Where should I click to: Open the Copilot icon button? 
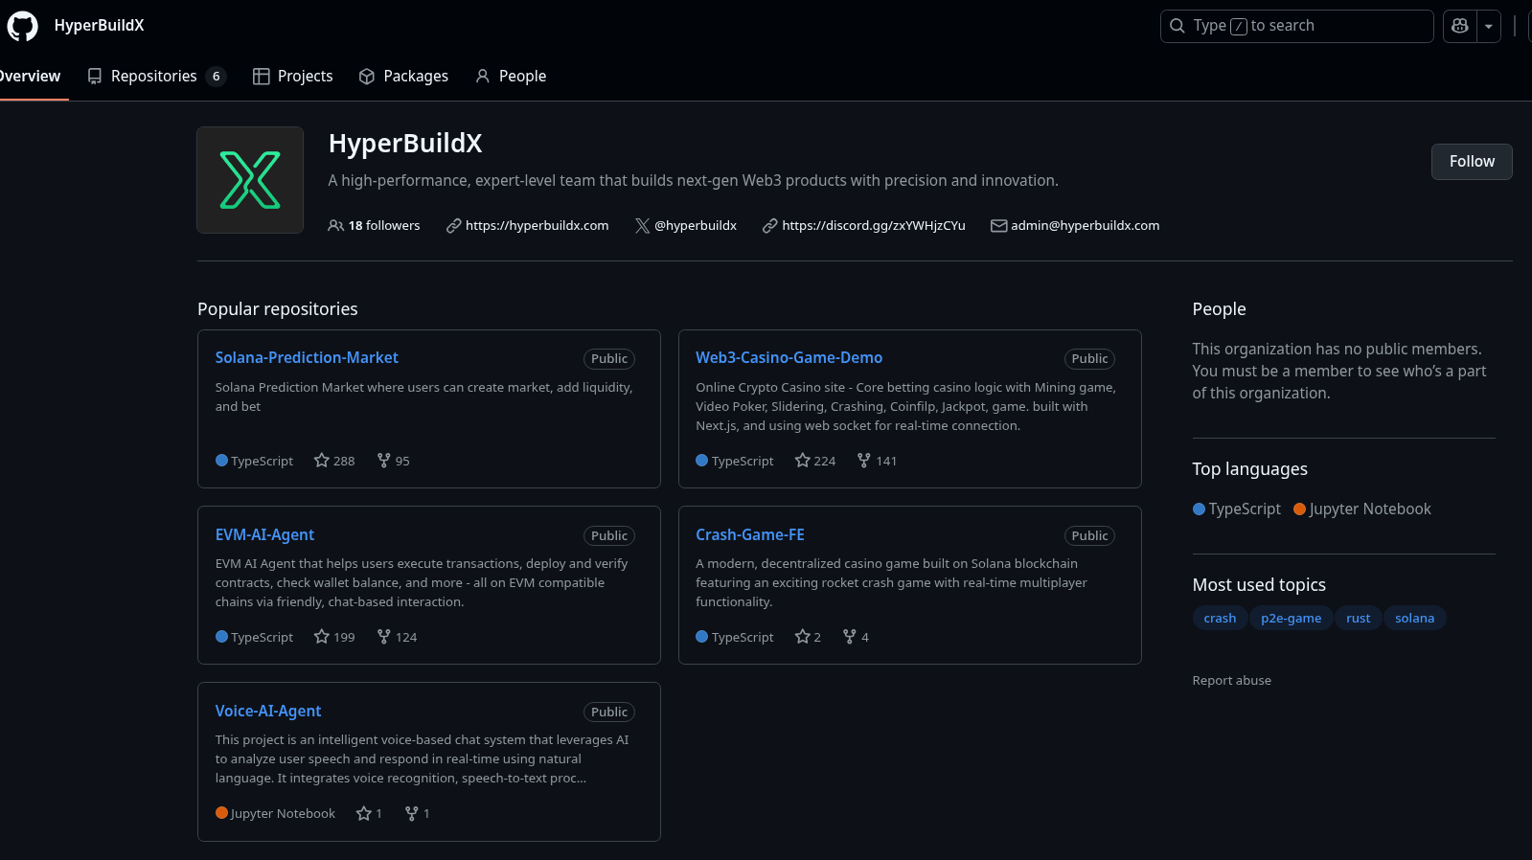point(1459,26)
